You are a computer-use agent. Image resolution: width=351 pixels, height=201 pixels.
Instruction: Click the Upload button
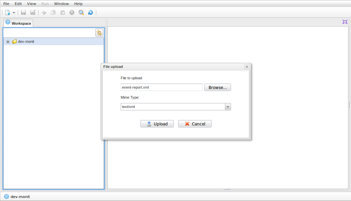[157, 124]
